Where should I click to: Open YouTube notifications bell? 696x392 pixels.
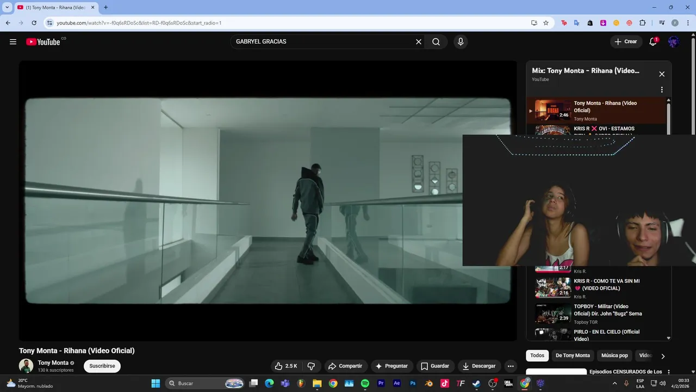click(x=654, y=42)
